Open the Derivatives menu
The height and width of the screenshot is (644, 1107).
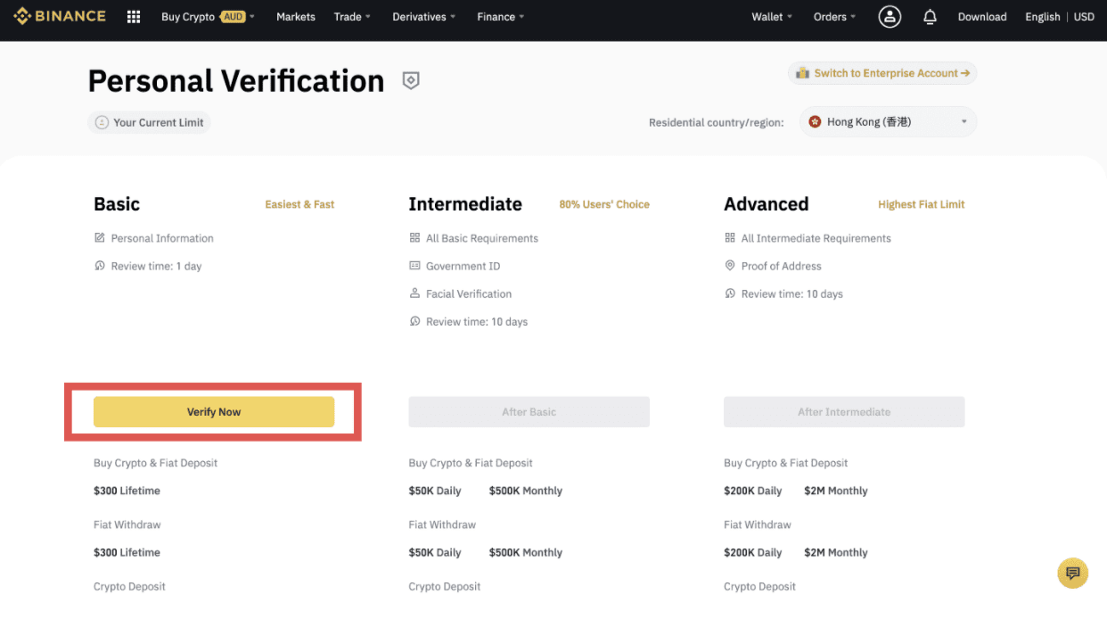423,17
